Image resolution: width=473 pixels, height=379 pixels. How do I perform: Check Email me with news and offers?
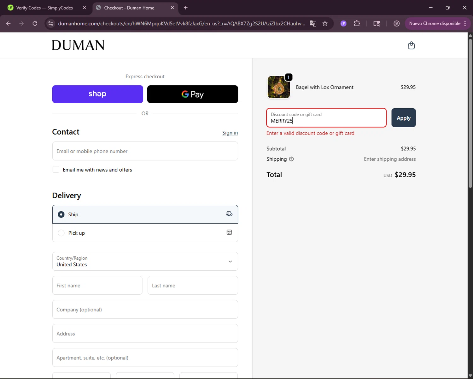click(x=56, y=170)
